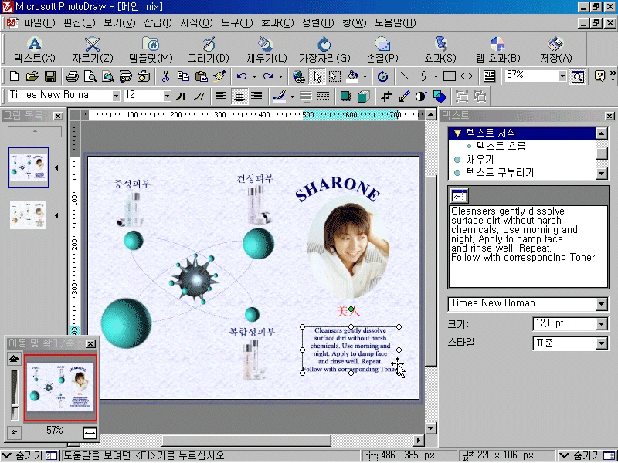Create a new blank picture

(x=14, y=76)
